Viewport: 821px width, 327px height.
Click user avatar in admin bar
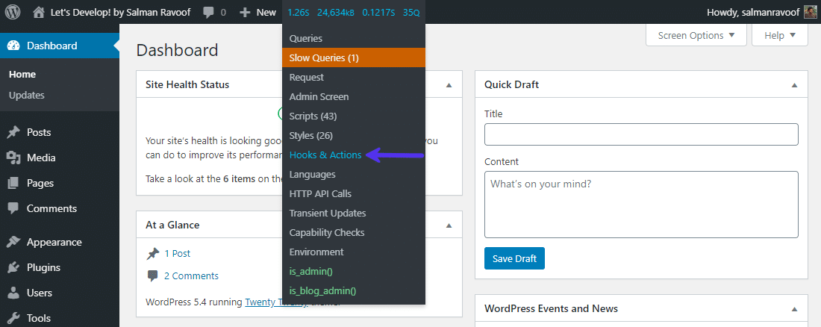coord(810,12)
